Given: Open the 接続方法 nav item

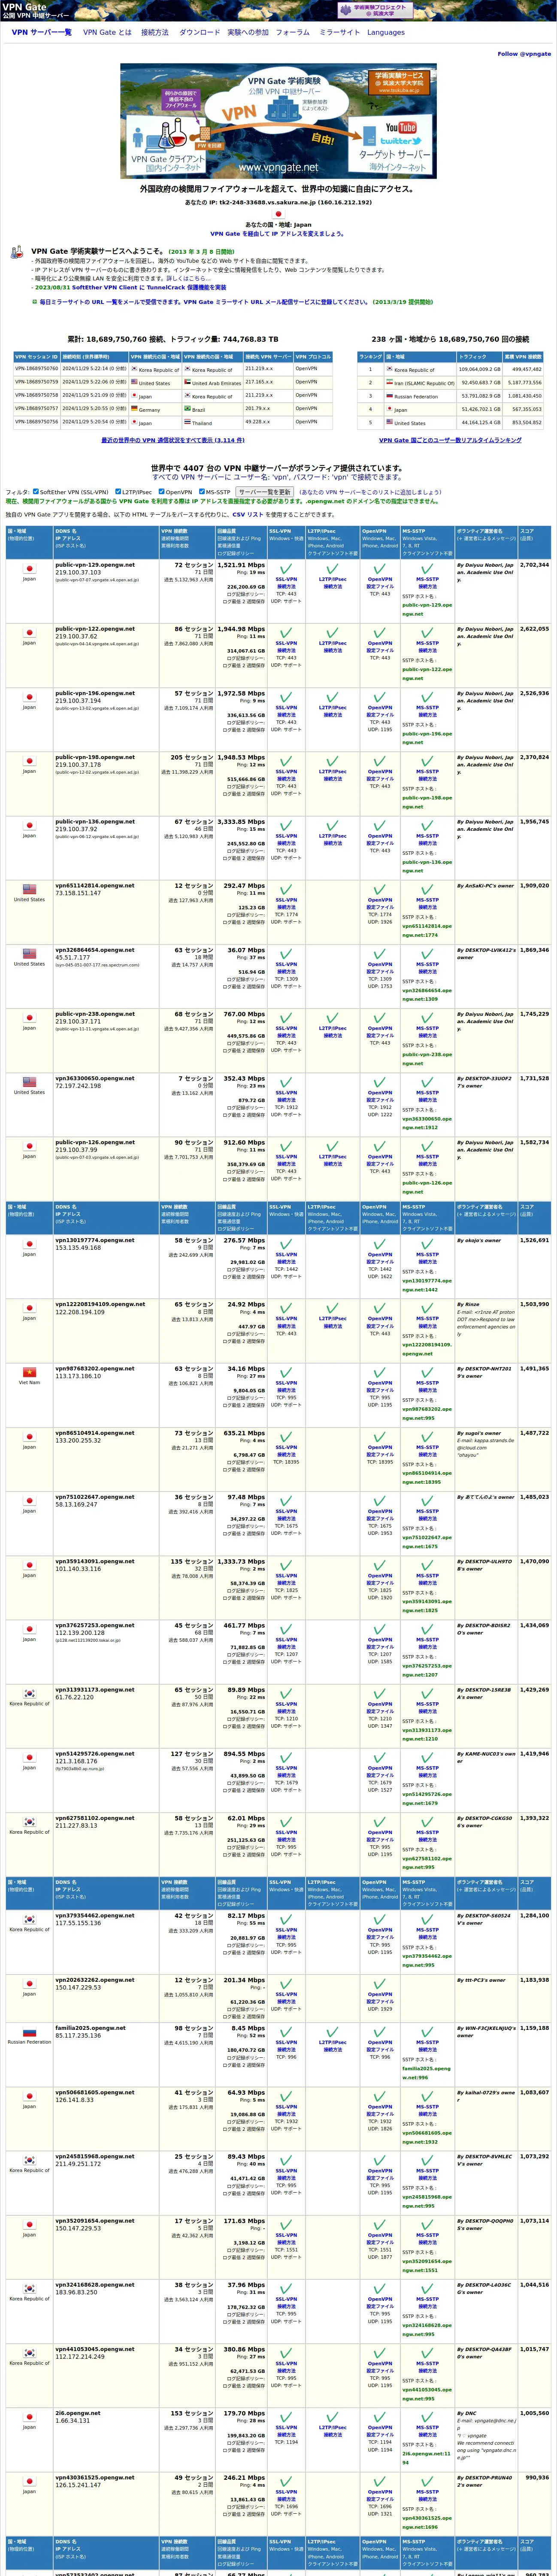Looking at the screenshot, I should click(155, 32).
